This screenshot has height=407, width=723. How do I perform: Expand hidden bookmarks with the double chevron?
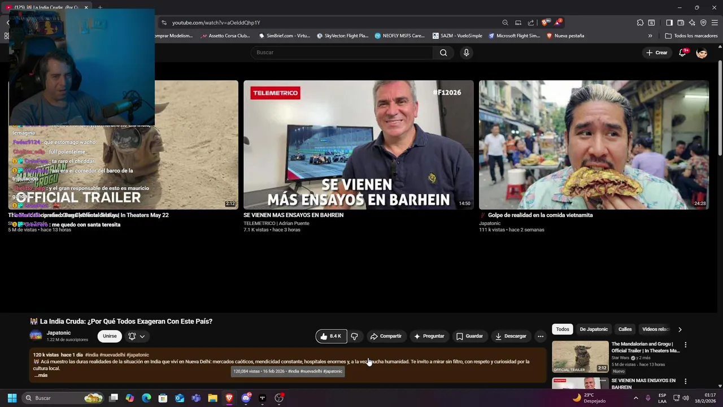click(x=650, y=36)
